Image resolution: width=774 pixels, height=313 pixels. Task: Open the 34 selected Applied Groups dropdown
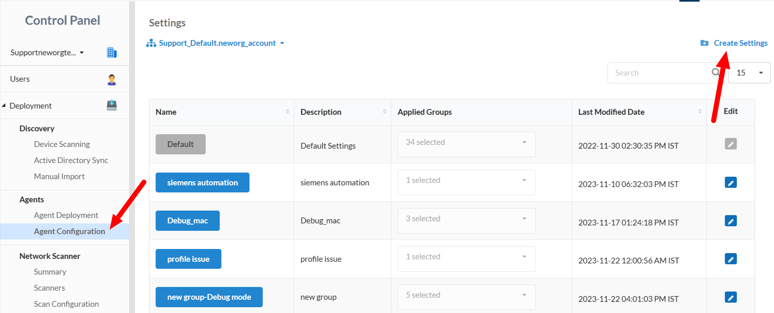click(466, 142)
